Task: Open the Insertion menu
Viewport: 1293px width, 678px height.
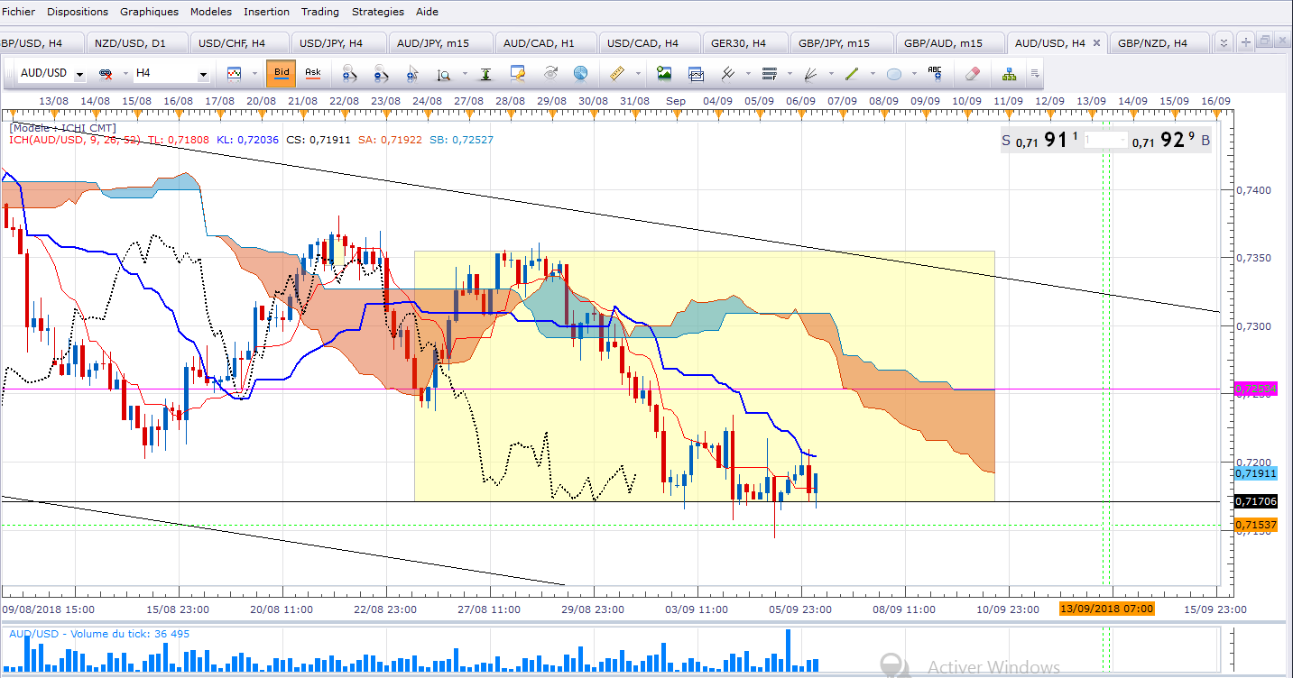Action: point(267,12)
